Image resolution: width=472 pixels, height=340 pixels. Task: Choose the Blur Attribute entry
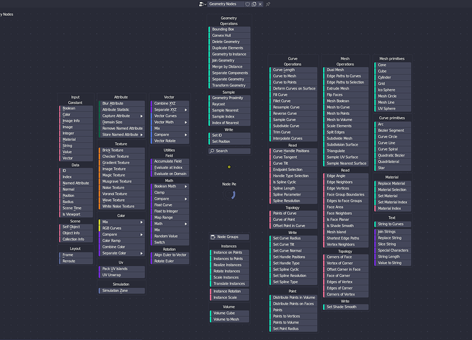[x=122, y=103]
